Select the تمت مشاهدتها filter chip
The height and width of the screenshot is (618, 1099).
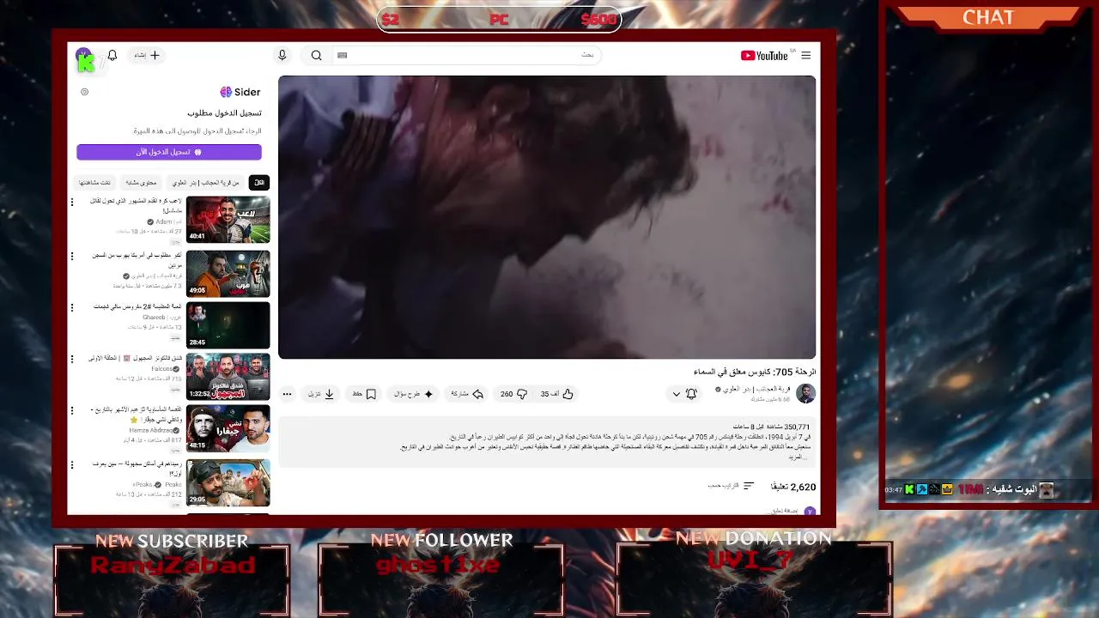coord(94,182)
